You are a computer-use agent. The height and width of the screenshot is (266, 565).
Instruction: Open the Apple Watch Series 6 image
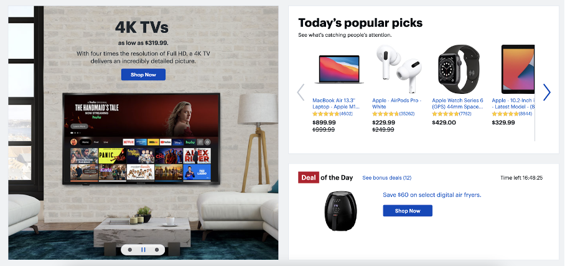tap(459, 69)
